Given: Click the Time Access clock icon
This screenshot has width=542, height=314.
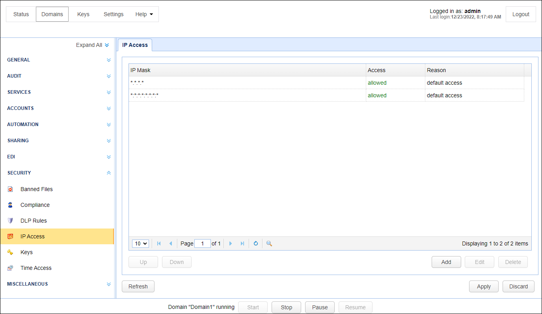Looking at the screenshot, I should pos(10,268).
